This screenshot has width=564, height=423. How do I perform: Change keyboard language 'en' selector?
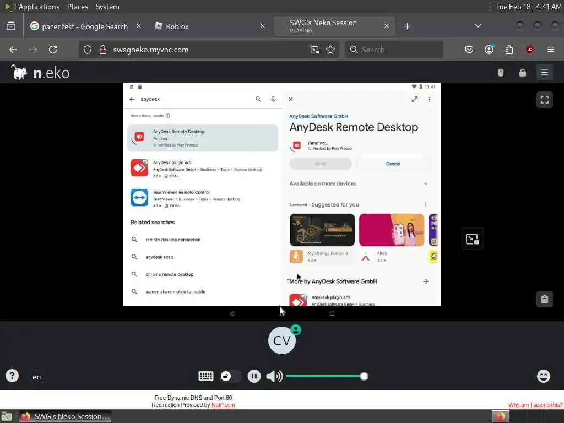click(37, 377)
